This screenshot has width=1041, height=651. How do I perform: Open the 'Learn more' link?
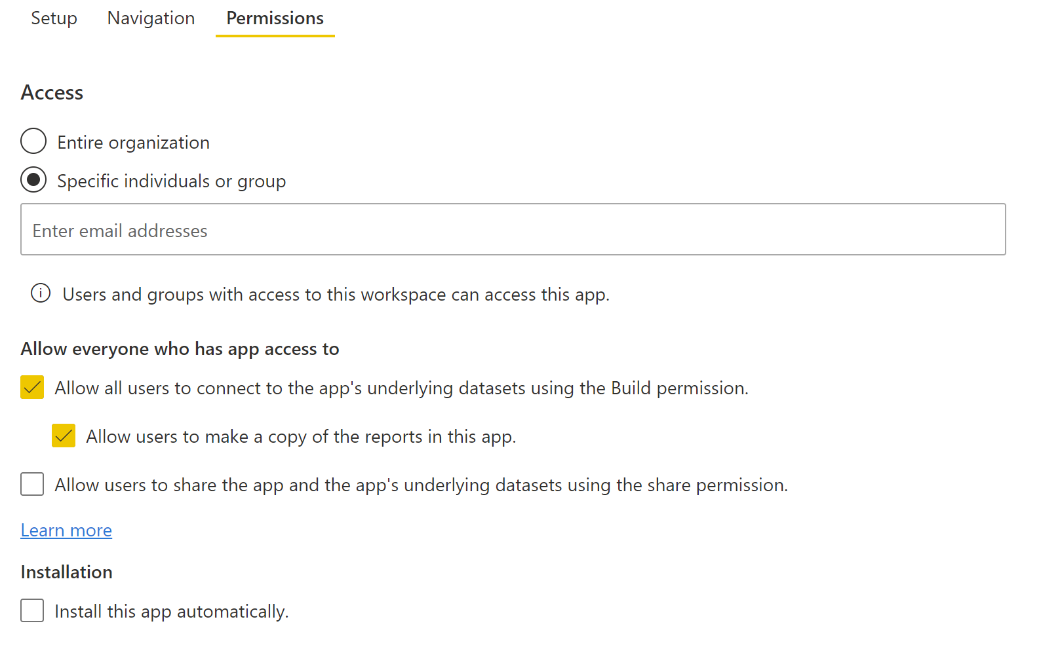pos(66,530)
